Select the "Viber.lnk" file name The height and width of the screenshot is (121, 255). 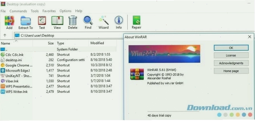tap(12, 81)
